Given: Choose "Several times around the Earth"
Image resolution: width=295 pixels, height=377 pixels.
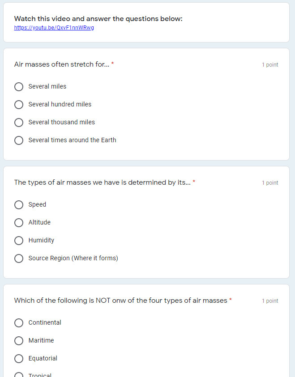Looking at the screenshot, I should 19,140.
